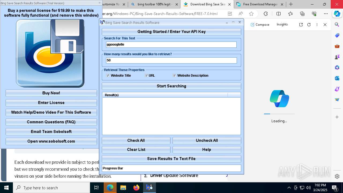Click the Start Searching button

[171, 86]
